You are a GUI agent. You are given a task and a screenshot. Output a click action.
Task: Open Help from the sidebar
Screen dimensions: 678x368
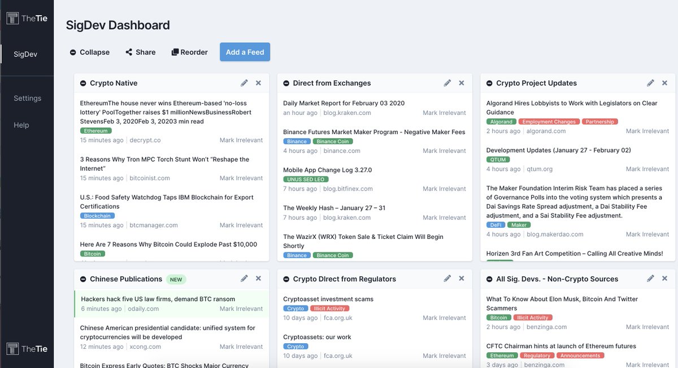(x=21, y=125)
